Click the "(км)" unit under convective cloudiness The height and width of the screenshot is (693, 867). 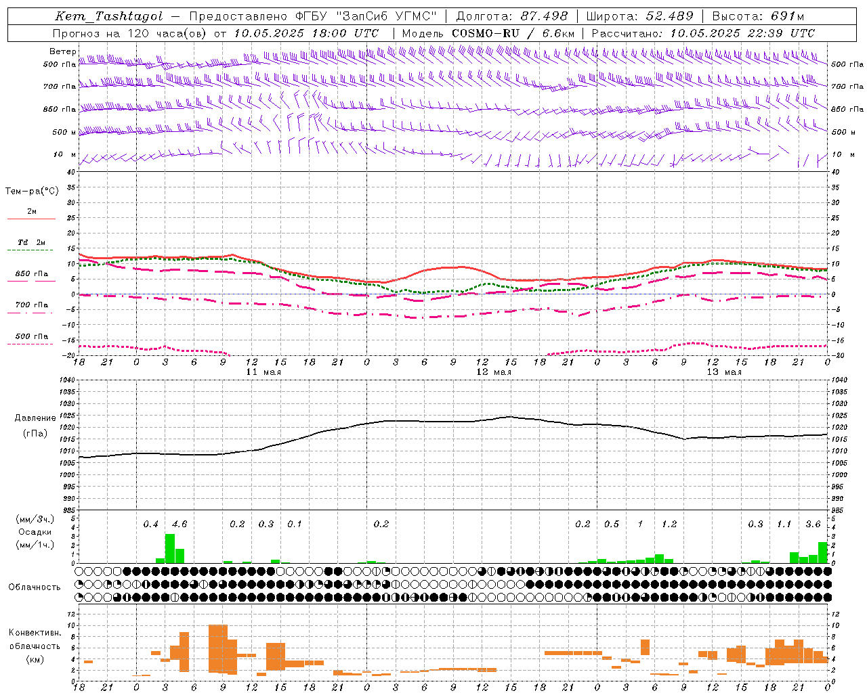click(x=35, y=659)
